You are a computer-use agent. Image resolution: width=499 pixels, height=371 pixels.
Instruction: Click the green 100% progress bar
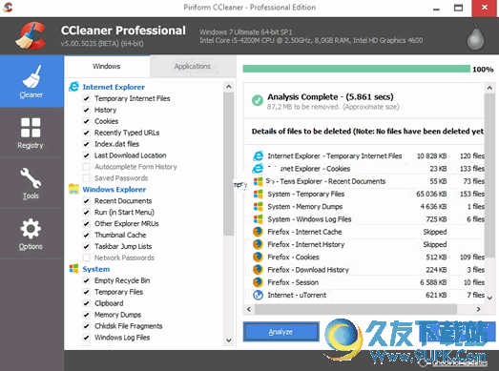click(357, 69)
